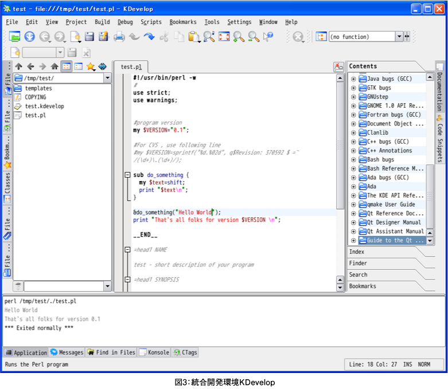Go up one directory in file selector
Viewport: 448px width, 389px height.
click(x=19, y=66)
